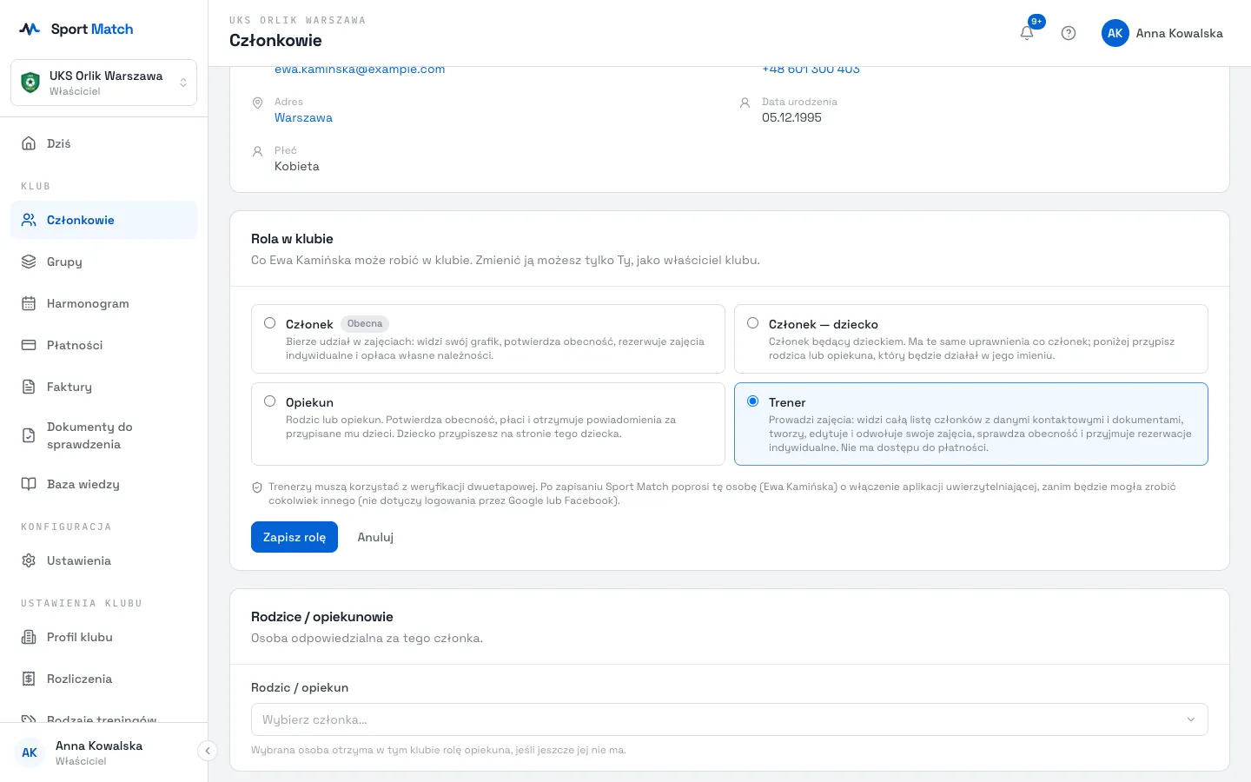
Task: Click the Dokumenty do sprawdzenia file icon
Action: pyautogui.click(x=29, y=435)
